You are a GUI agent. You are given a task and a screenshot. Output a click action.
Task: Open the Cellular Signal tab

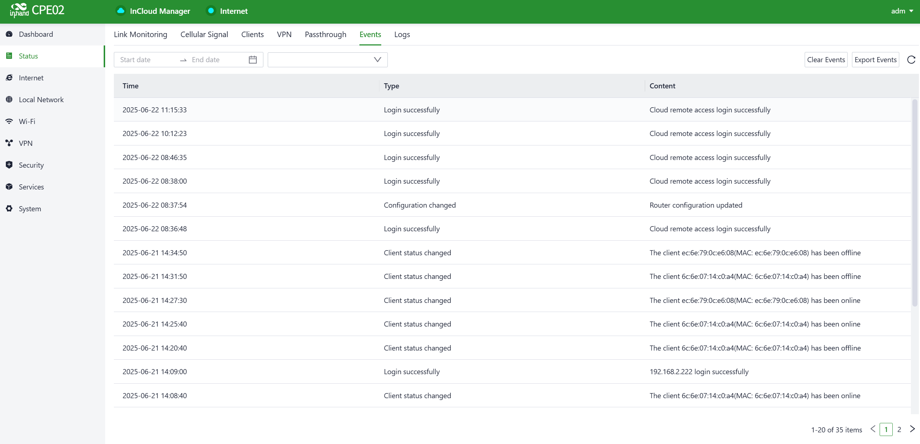point(204,35)
